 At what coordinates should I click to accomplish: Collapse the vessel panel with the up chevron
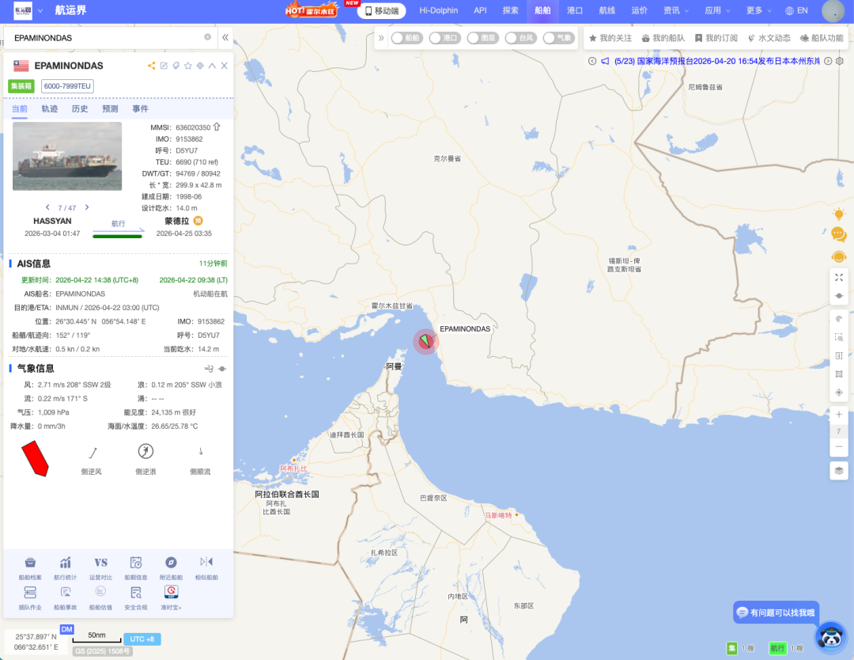[212, 66]
